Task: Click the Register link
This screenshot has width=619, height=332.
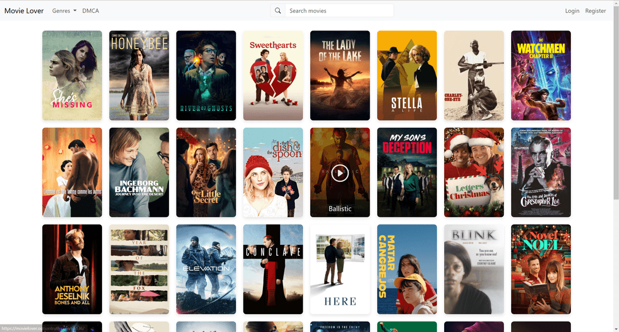Action: [596, 11]
